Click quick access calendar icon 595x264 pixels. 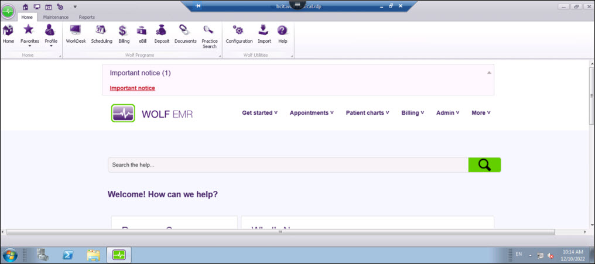(48, 6)
